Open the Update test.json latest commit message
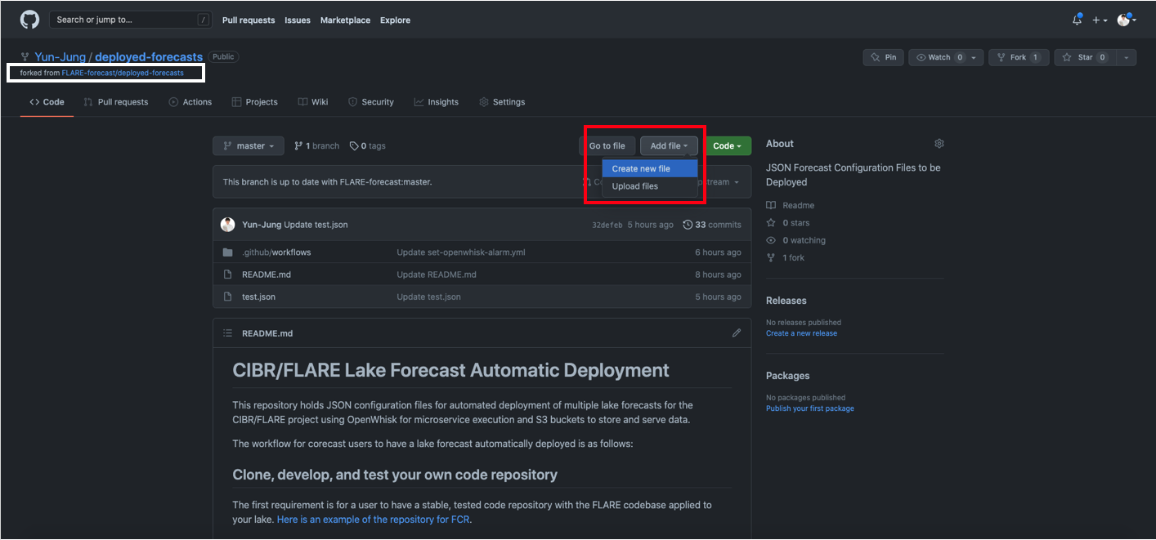Viewport: 1156px width, 540px height. 316,225
